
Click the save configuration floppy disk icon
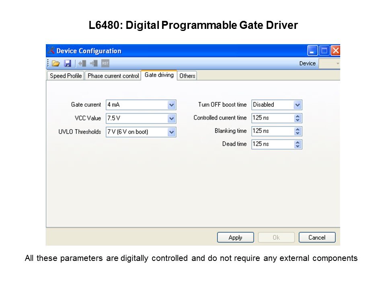pyautogui.click(x=68, y=63)
